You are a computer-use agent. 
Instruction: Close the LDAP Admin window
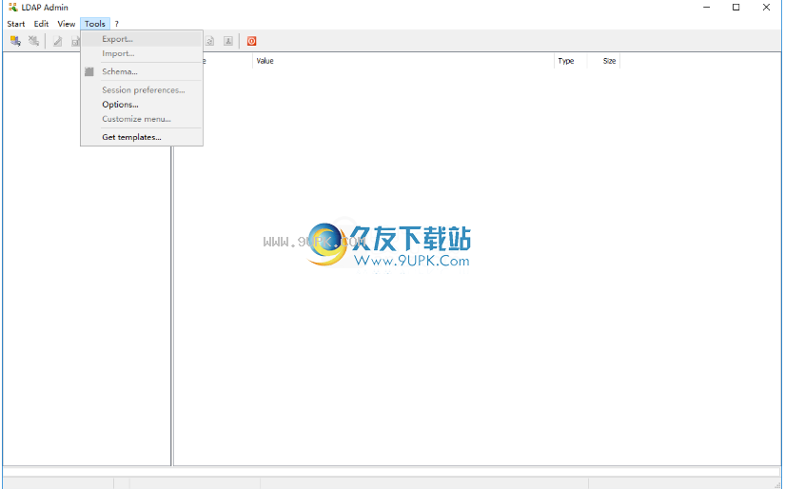click(x=766, y=7)
